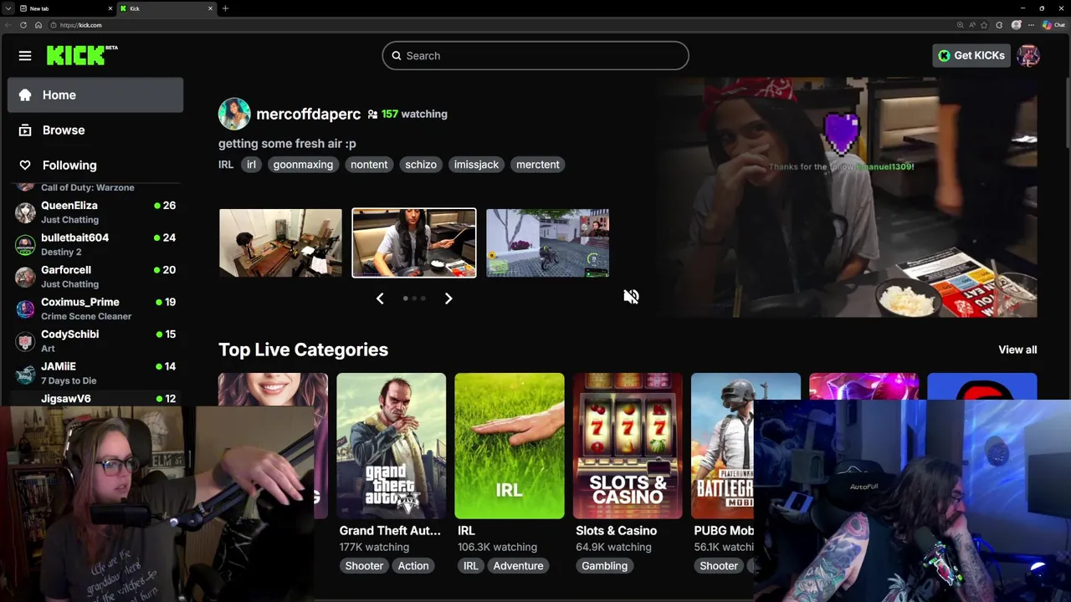Select the Adventure tag under IRL category
1071x602 pixels.
coord(518,566)
